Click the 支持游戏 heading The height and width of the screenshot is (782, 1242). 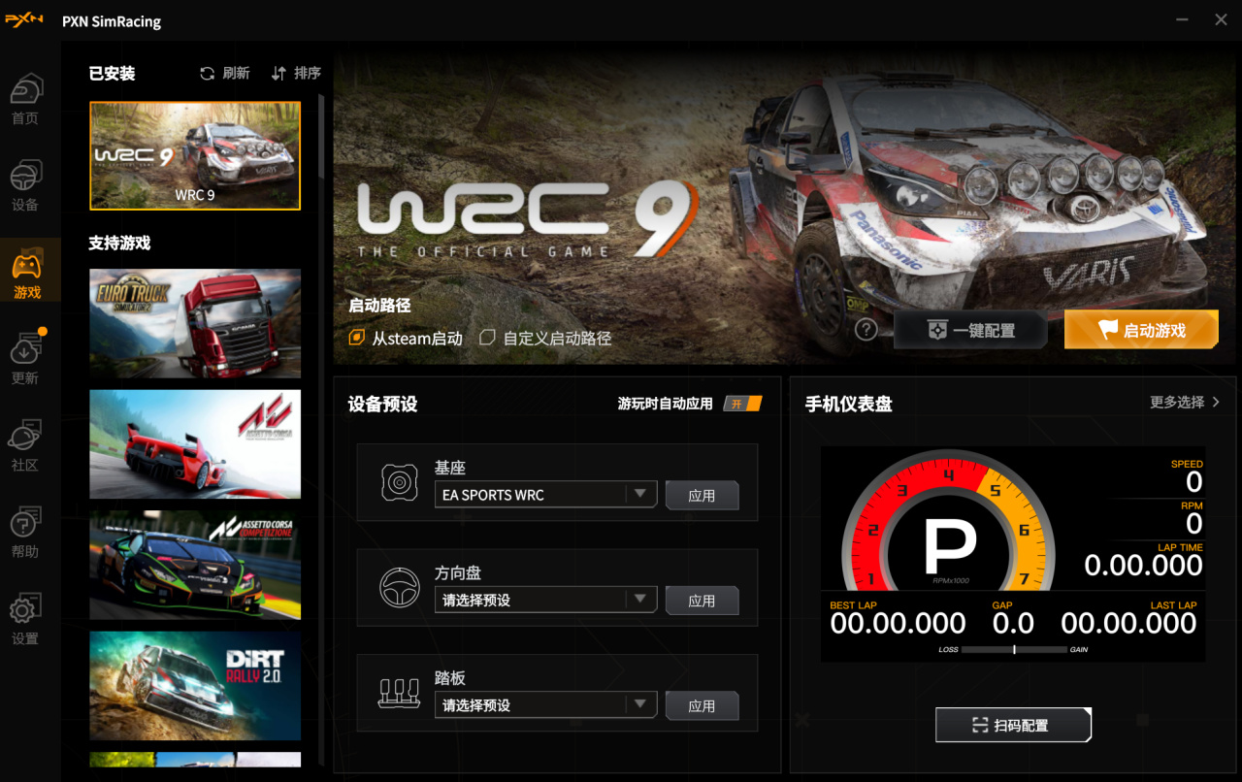[119, 243]
